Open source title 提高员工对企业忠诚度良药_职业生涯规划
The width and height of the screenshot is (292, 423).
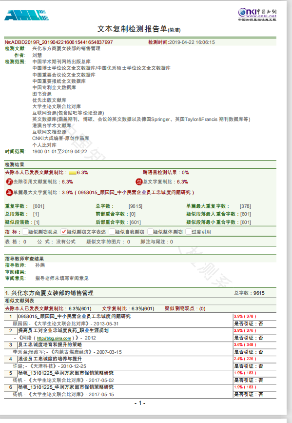click(63, 330)
